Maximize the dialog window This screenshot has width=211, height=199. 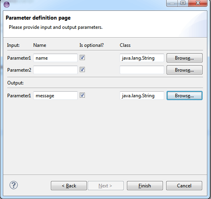pyautogui.click(x=183, y=3)
